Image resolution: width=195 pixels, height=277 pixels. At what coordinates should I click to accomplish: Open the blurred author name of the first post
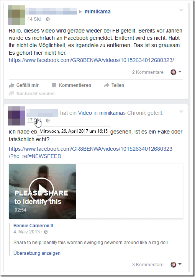pos(51,11)
